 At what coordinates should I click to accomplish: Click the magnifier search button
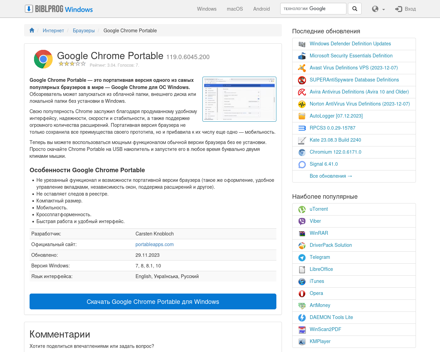tap(355, 9)
